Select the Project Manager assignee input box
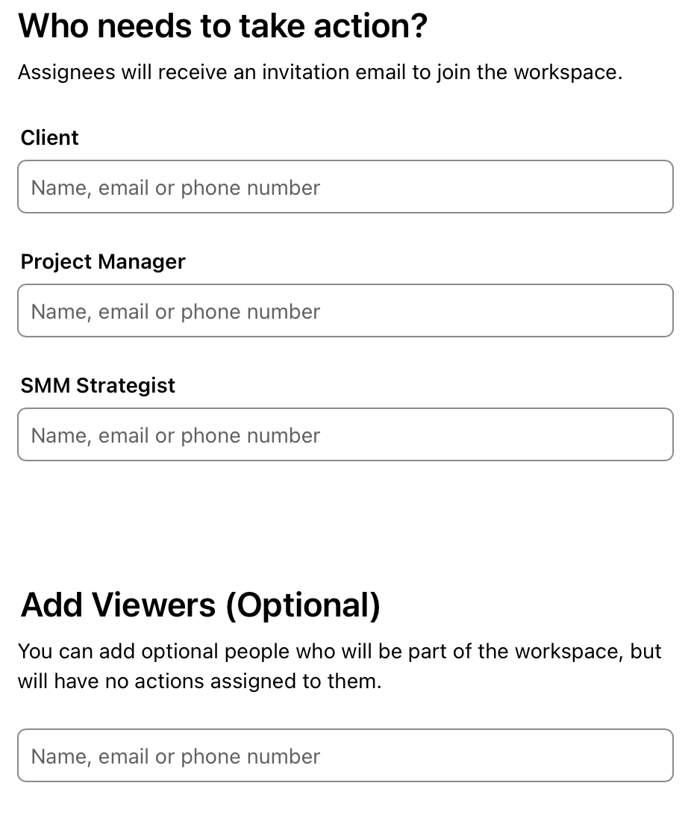 (345, 310)
